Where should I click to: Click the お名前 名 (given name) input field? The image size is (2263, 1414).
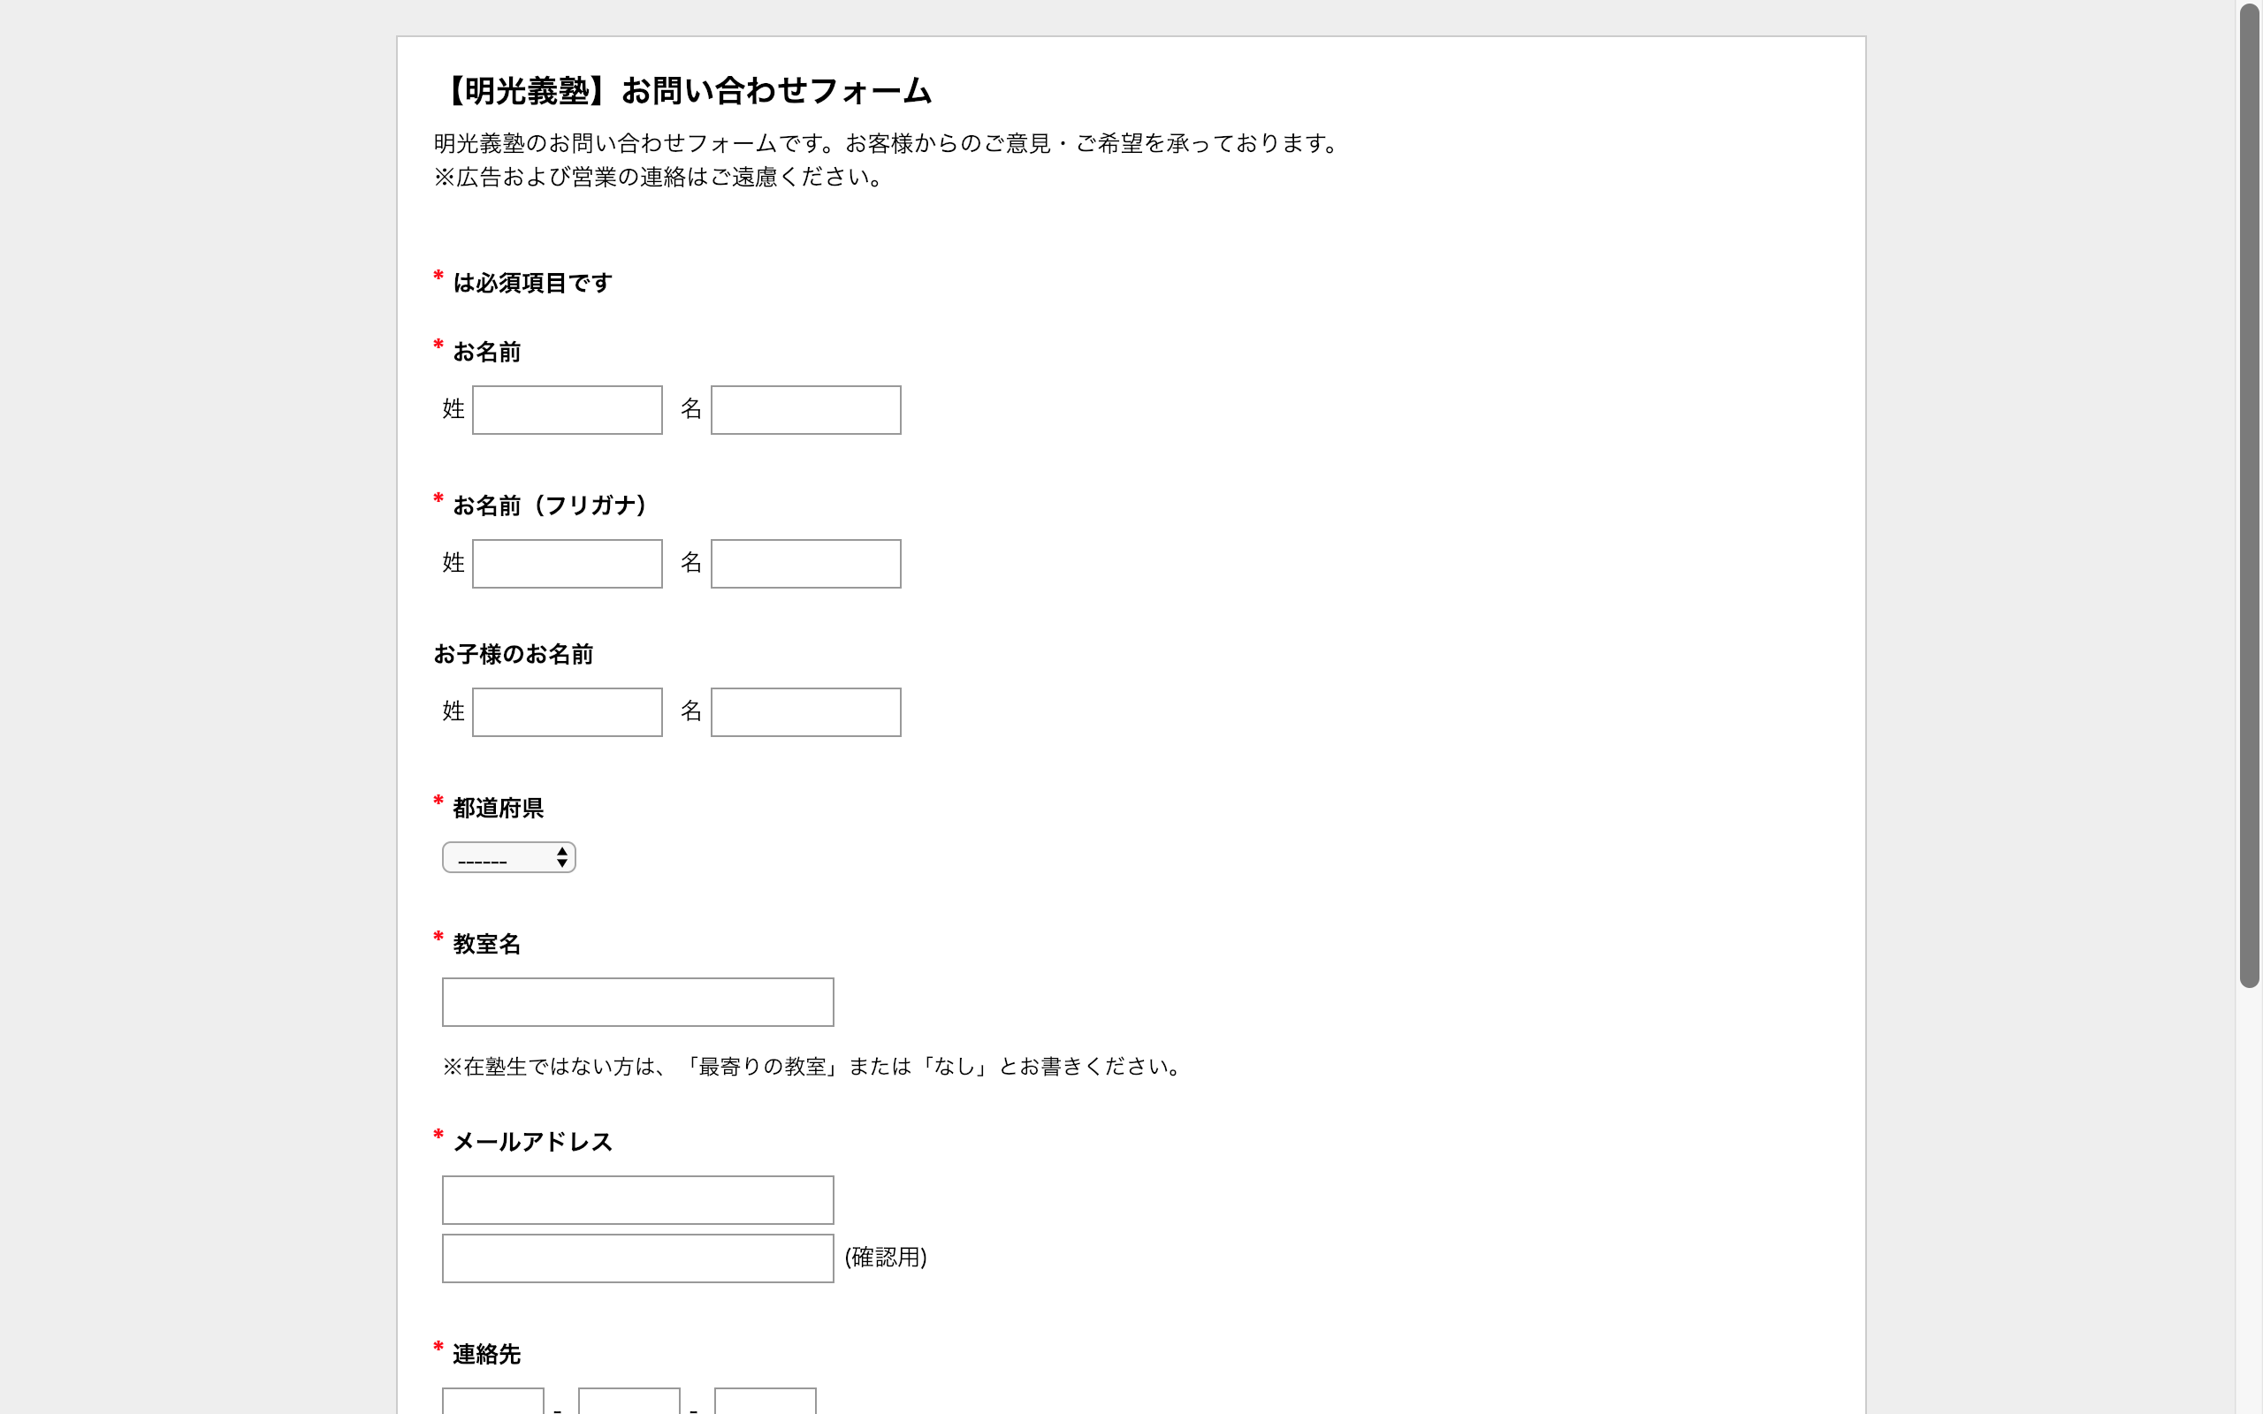pyautogui.click(x=805, y=409)
